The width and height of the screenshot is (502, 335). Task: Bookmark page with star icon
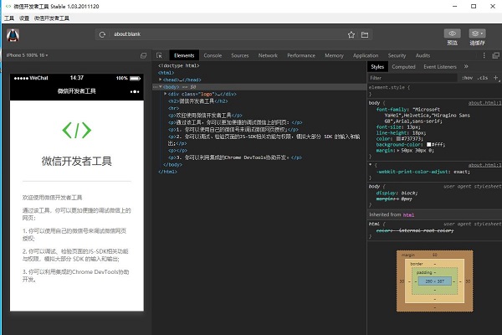[x=351, y=34]
